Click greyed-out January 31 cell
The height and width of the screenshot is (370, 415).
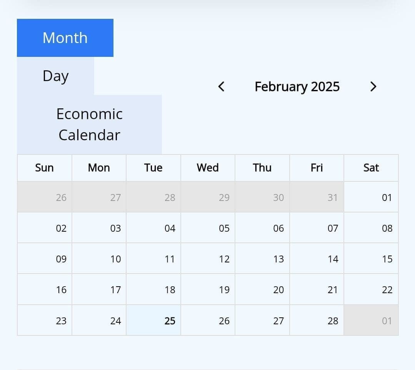pos(317,197)
